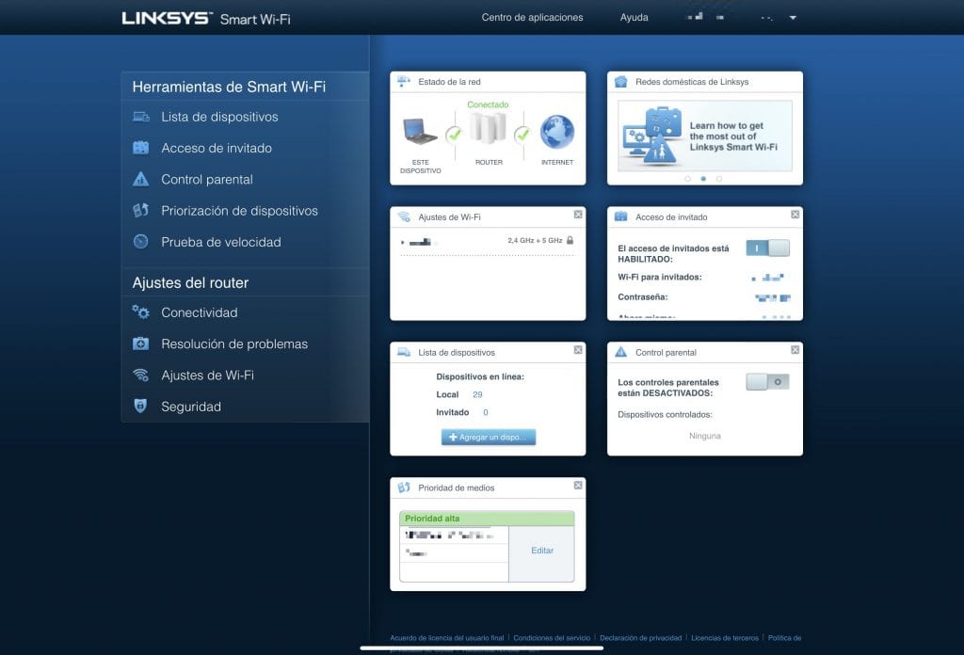This screenshot has height=655, width=964.
Task: Click the Learn how Linksys banner thumbnail
Action: [x=704, y=136]
